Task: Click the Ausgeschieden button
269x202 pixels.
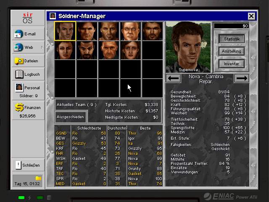Action: click(x=71, y=117)
